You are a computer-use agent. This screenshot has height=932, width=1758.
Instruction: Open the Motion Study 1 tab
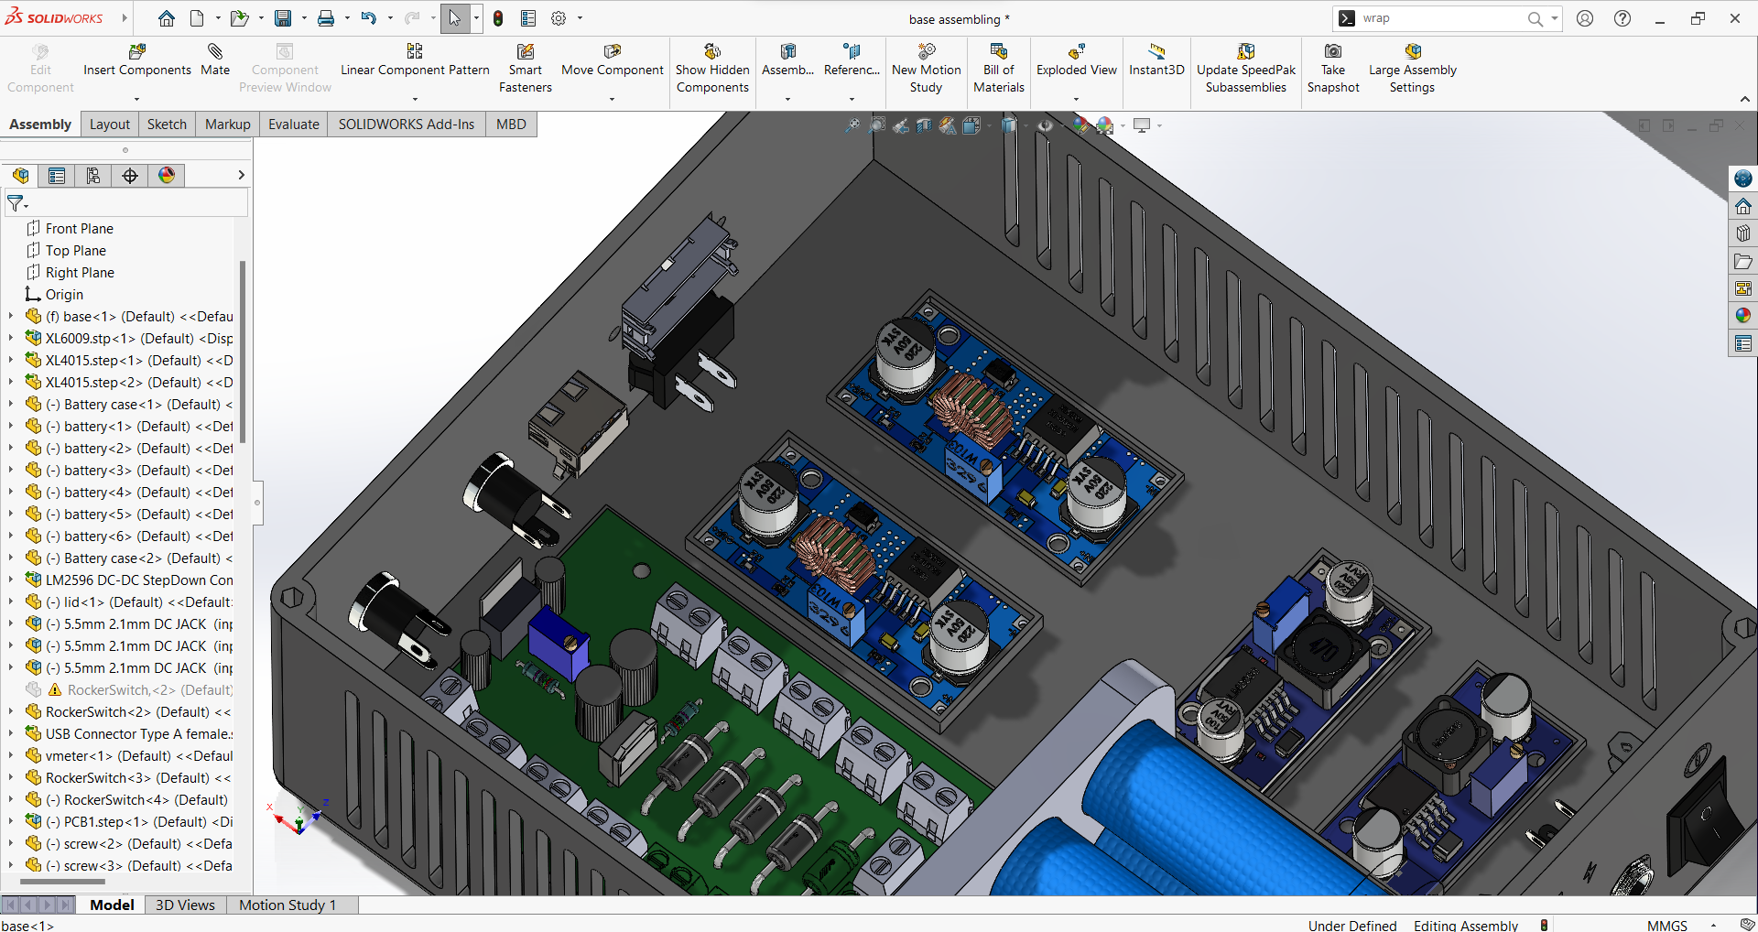coord(287,905)
